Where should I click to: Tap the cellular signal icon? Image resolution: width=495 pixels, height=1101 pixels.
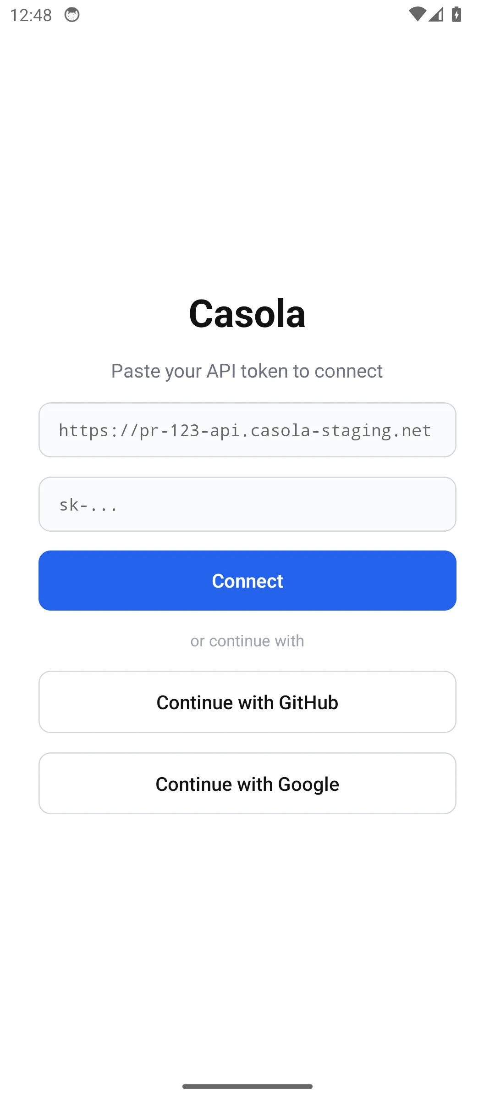[x=435, y=15]
